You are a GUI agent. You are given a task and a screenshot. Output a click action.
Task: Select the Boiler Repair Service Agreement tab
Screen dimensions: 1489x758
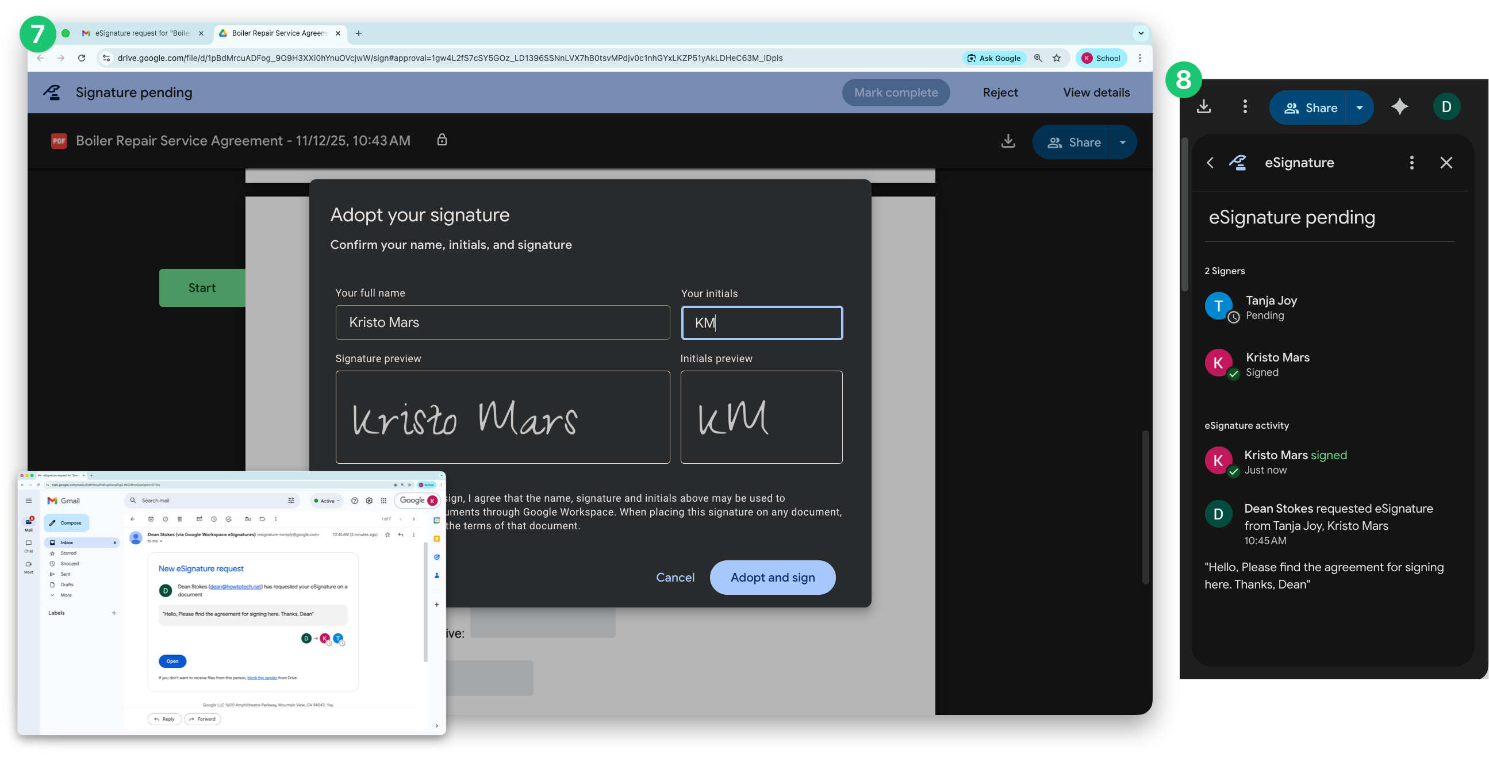pyautogui.click(x=279, y=33)
